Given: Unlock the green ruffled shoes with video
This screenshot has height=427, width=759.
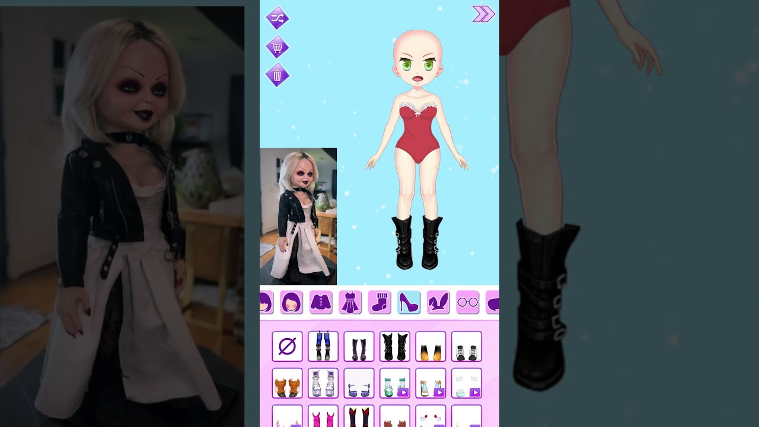Looking at the screenshot, I should pos(395,383).
